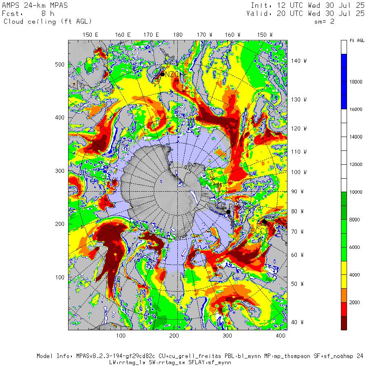Select the dark red colorbar segment at bottom
Viewport: 367px width, 367px height.
coord(344,323)
